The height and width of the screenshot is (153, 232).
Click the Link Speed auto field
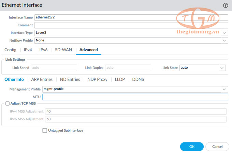pyautogui.click(x=54, y=68)
